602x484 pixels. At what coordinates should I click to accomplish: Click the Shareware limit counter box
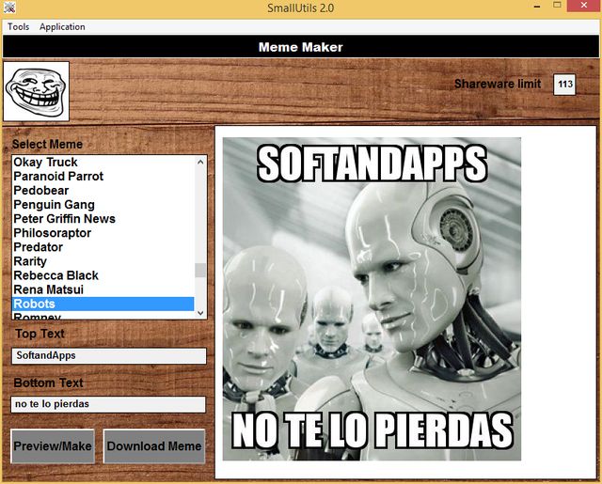point(564,85)
